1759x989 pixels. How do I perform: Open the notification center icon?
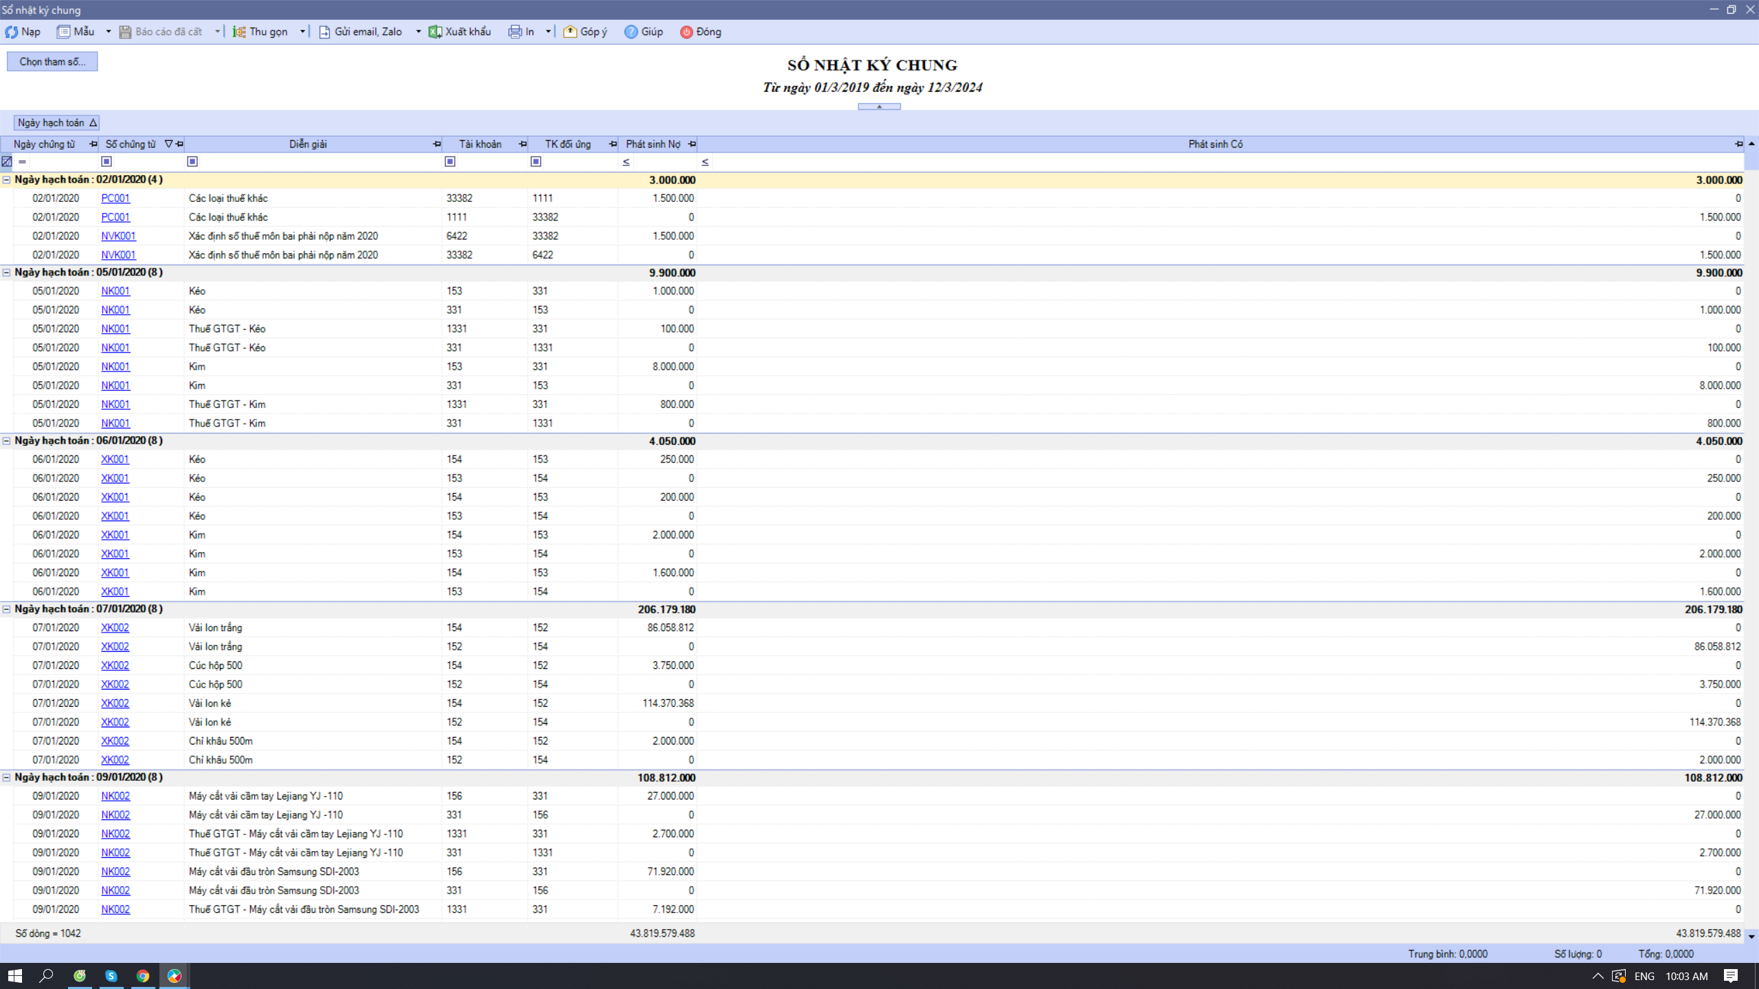tap(1731, 976)
